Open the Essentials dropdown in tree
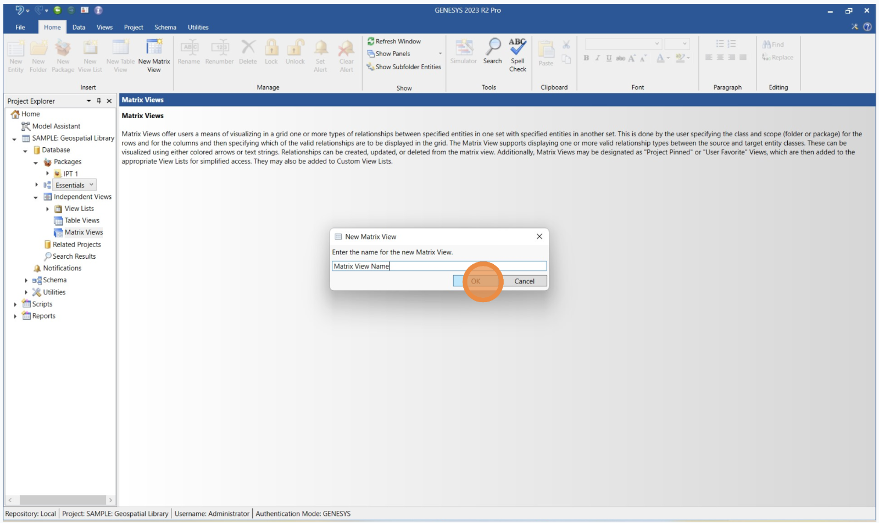879x523 pixels. (x=92, y=185)
